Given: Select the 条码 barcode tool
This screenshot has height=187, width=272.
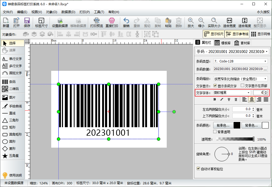Looking at the screenshot, I should point(12,82).
